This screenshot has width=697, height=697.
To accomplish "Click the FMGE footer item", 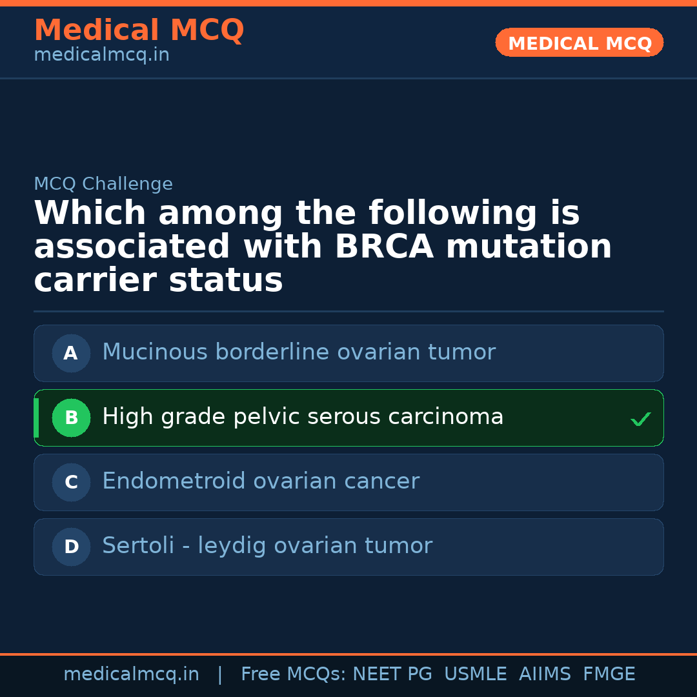I will [x=609, y=674].
